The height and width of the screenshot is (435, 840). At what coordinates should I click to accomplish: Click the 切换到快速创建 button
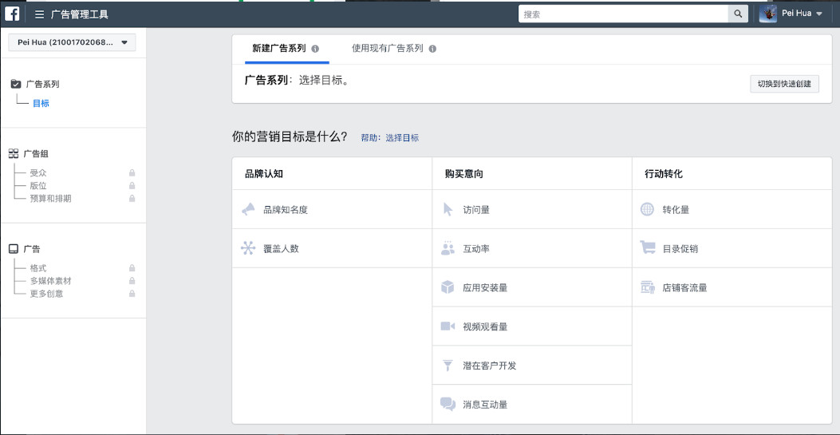coord(784,84)
